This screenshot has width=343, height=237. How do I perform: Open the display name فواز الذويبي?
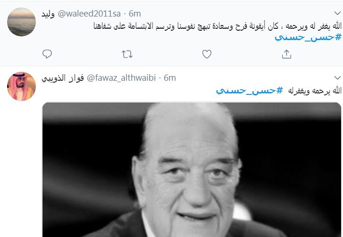coord(63,78)
